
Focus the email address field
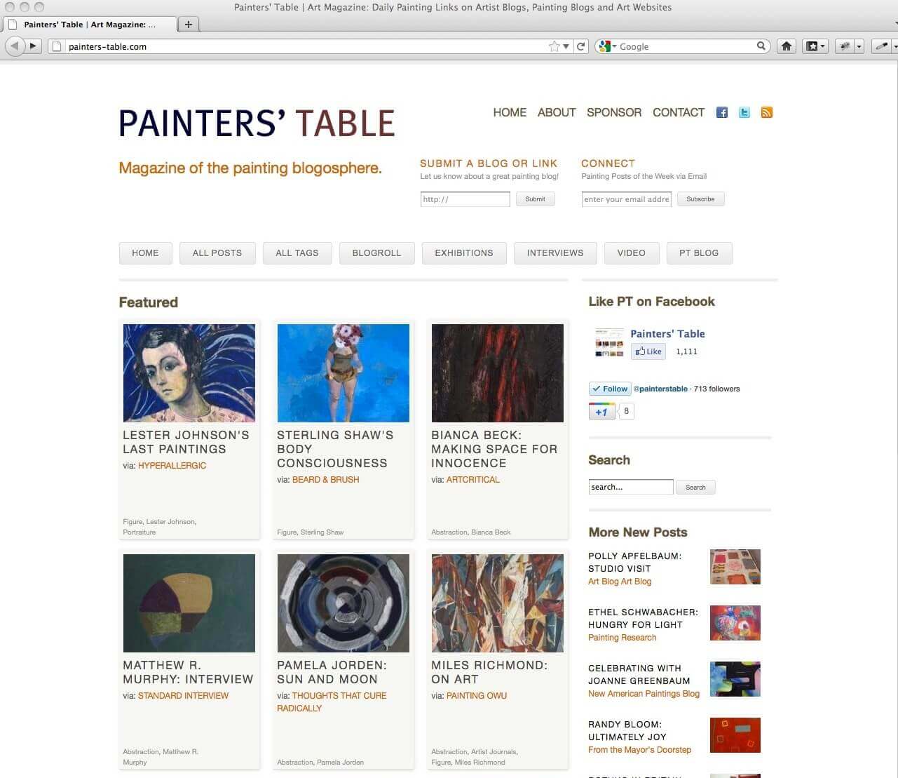[627, 199]
